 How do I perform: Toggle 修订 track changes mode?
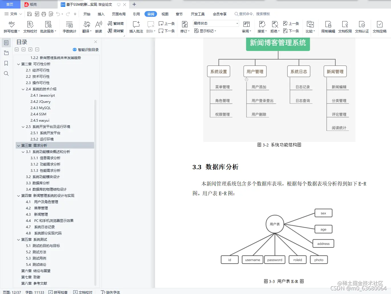(x=184, y=27)
